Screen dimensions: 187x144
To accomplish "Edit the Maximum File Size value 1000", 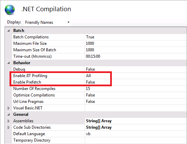I will pyautogui.click(x=90, y=43).
